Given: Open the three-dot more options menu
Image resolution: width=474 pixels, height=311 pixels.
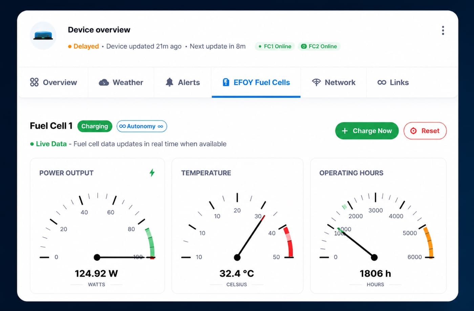Looking at the screenshot, I should [443, 30].
